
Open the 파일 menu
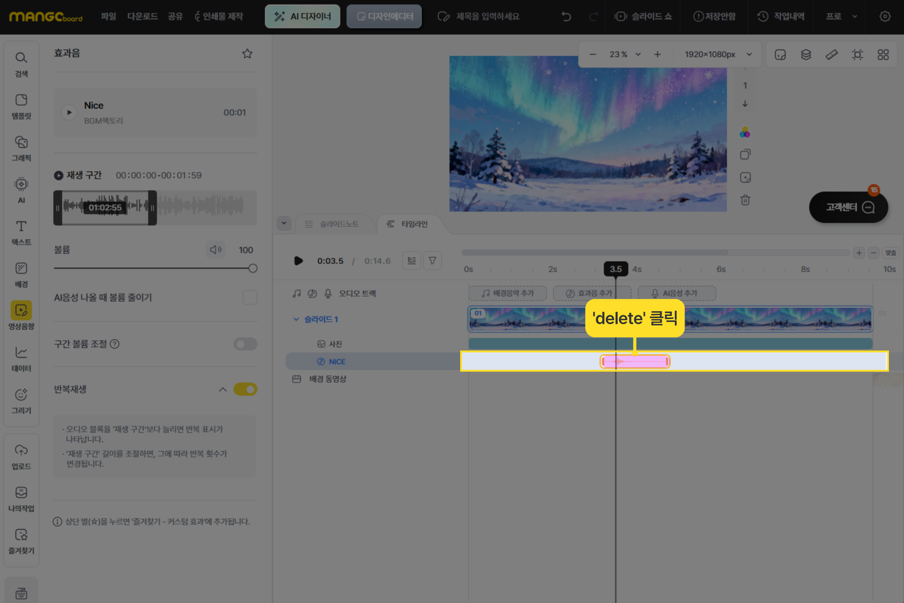[x=109, y=16]
